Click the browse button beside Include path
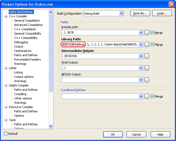Screen dimensions: 176x141 [147, 33]
